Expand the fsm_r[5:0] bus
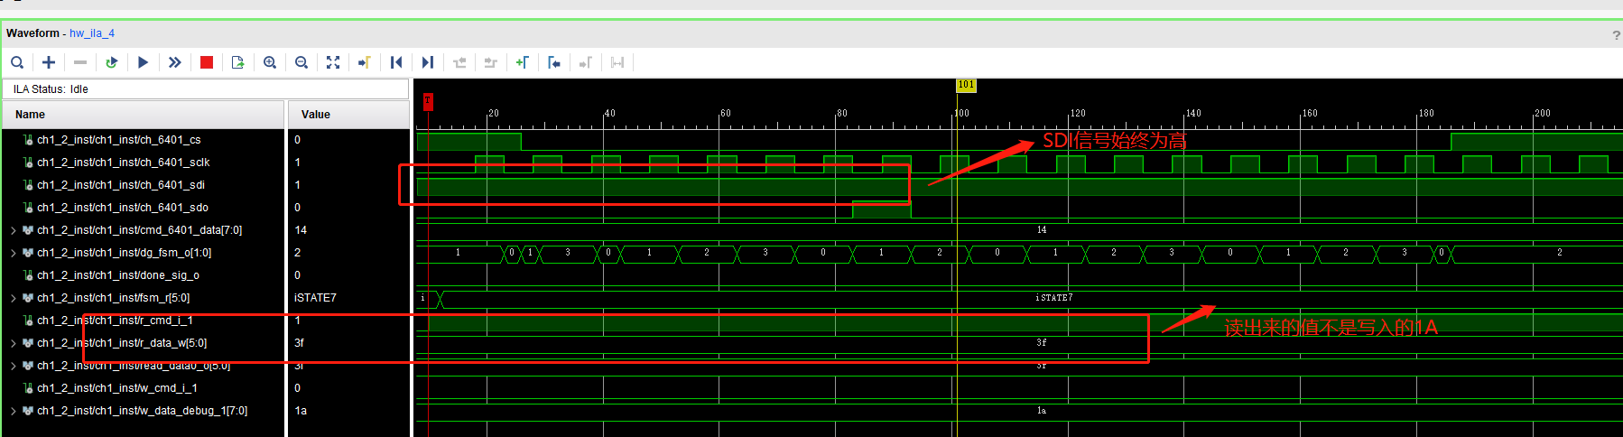 tap(14, 298)
